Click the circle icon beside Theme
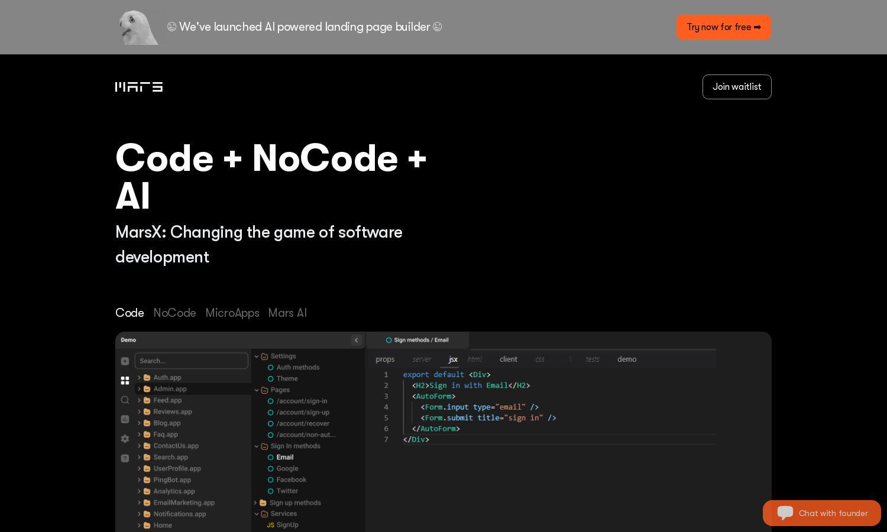The image size is (887, 532). 271,379
